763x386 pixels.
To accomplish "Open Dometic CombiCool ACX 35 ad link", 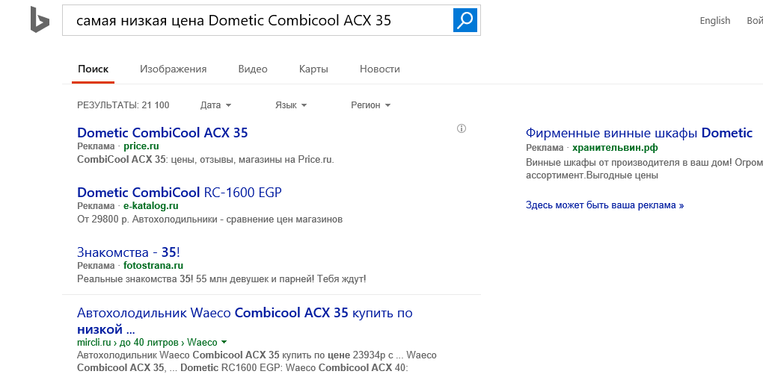I will 162,133.
